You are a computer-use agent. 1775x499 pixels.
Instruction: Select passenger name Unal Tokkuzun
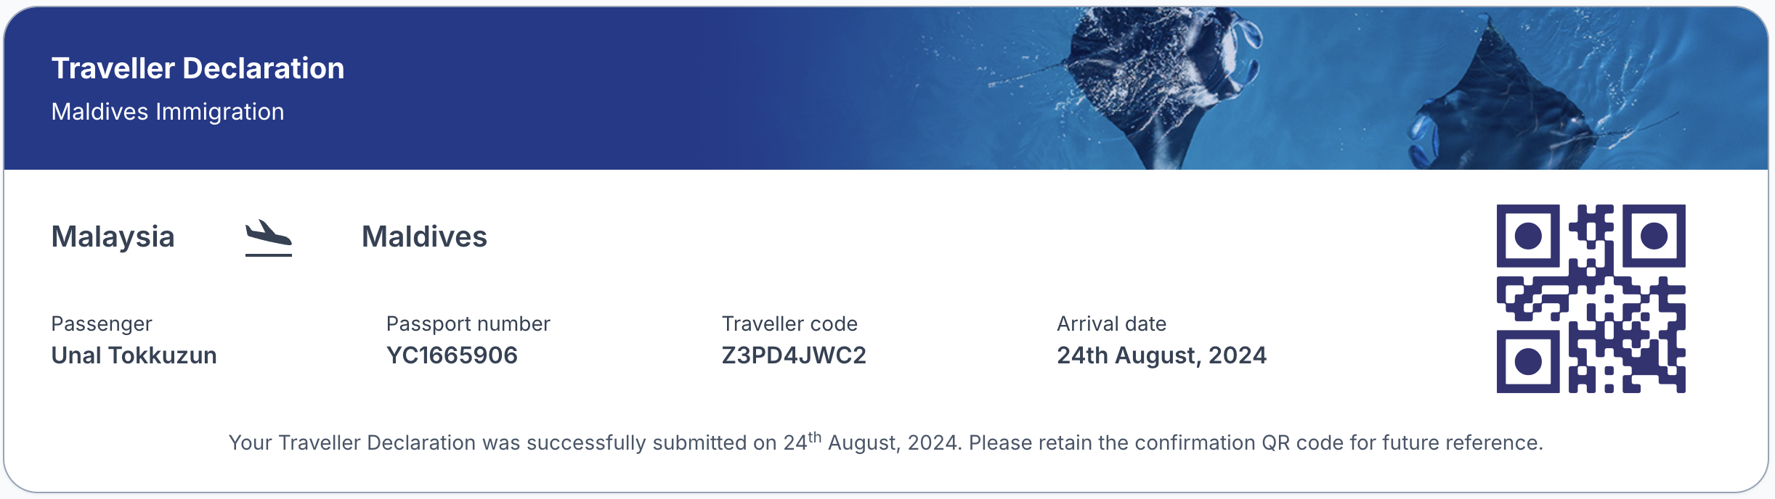pyautogui.click(x=134, y=355)
